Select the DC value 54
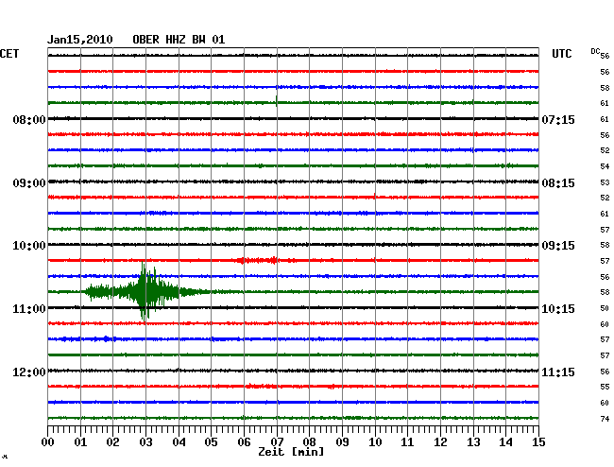The height and width of the screenshot is (467, 614). click(x=605, y=166)
